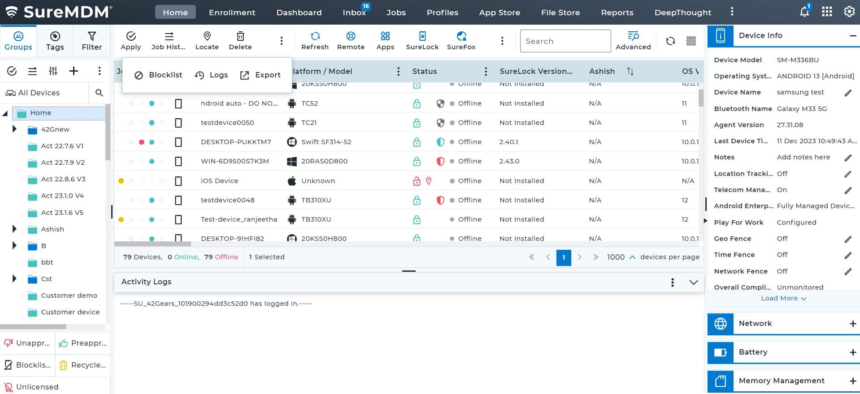Click Load More in Device Info
860x394 pixels.
pyautogui.click(x=784, y=298)
